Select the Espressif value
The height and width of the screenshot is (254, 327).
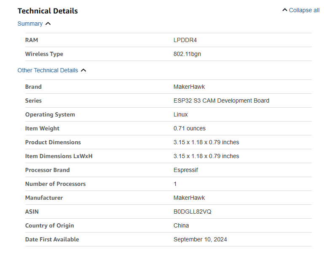coord(185,170)
